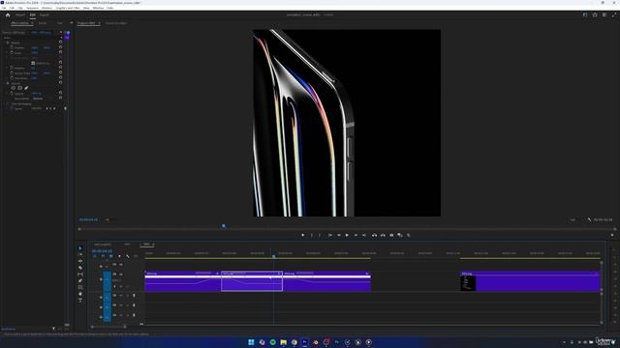
Task: Toggle linked selection in the timeline header
Action: 111,256
